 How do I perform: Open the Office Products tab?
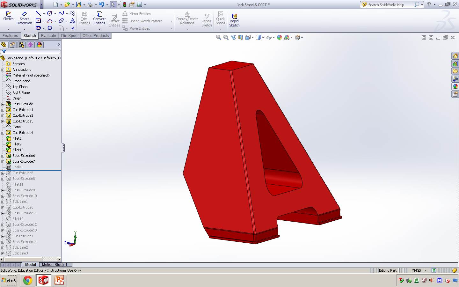pyautogui.click(x=96, y=36)
